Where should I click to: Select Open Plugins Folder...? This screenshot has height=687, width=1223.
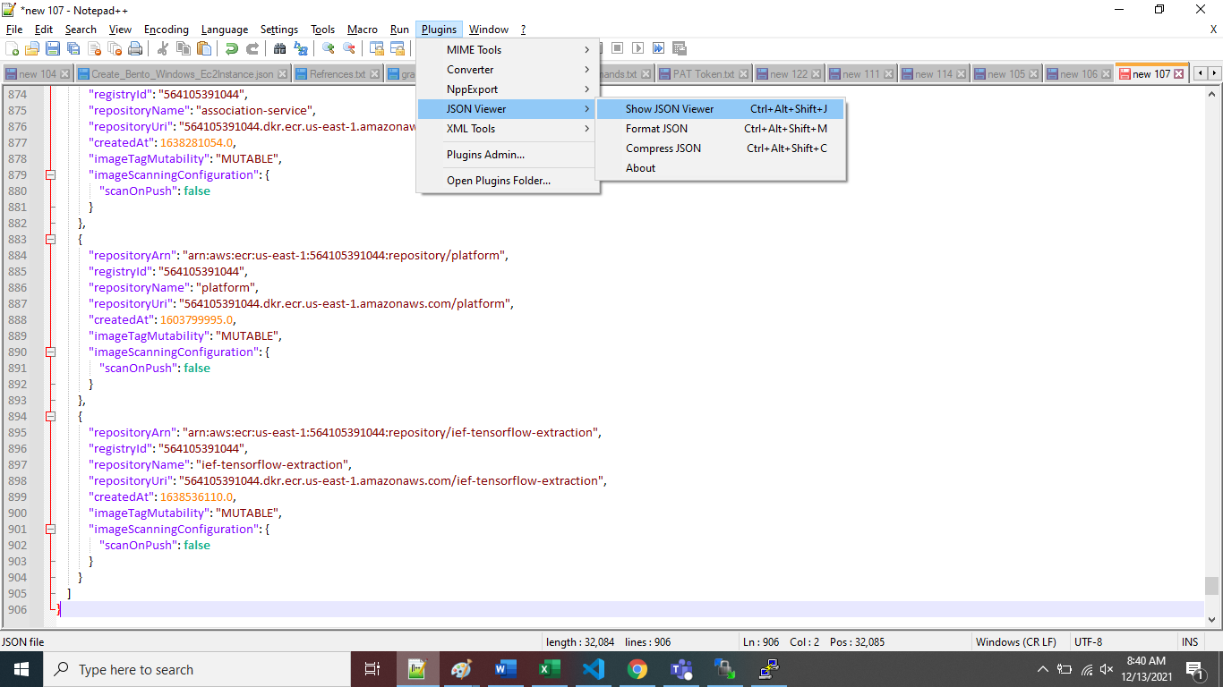tap(508, 181)
